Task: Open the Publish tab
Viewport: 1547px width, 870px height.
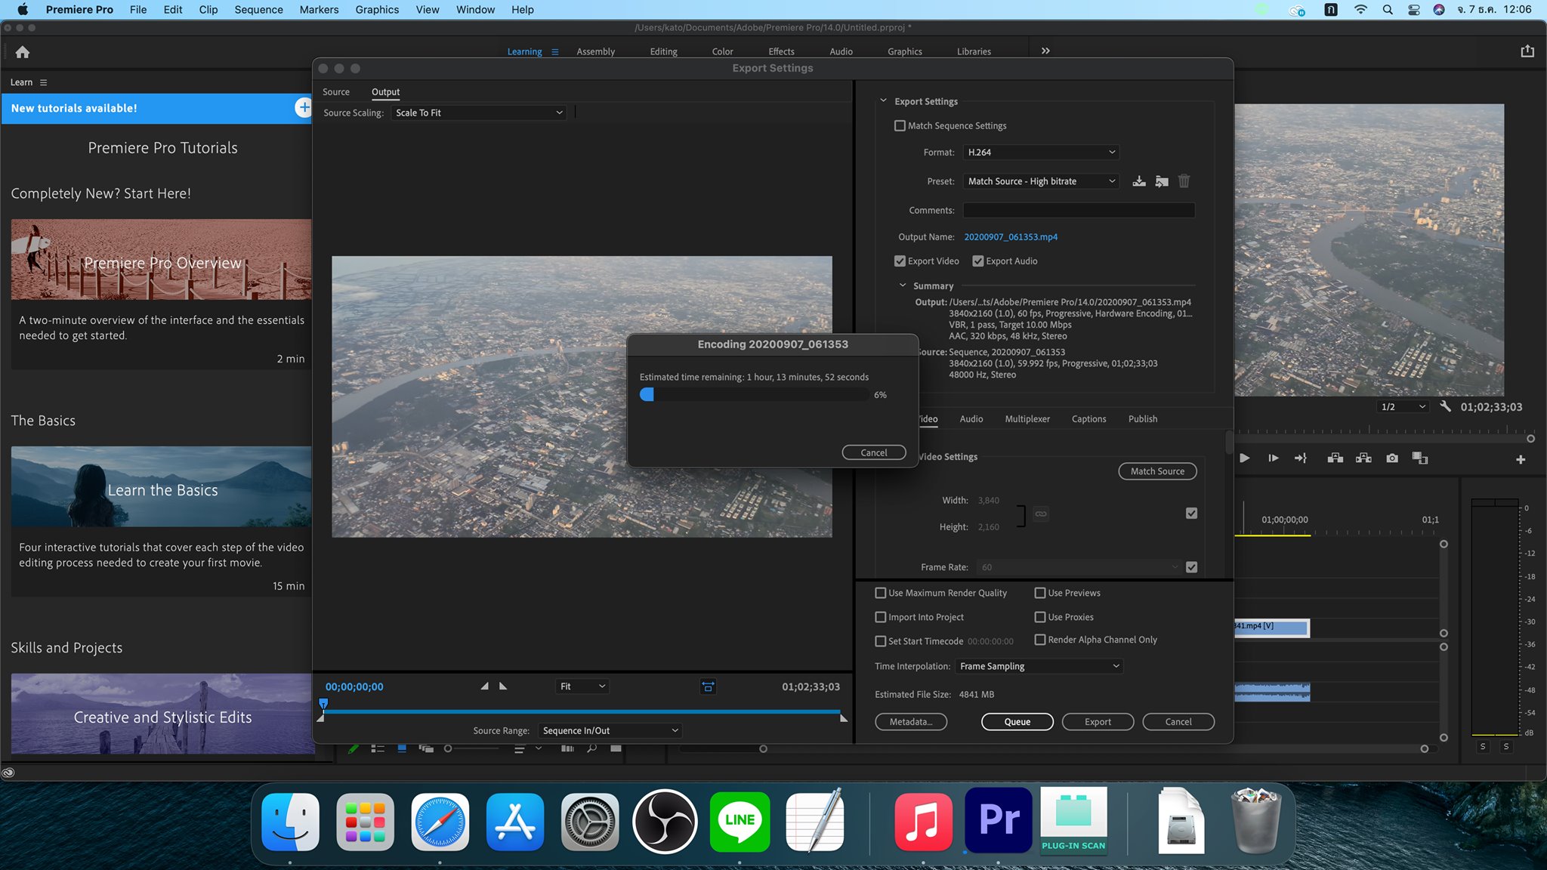Action: pos(1142,418)
